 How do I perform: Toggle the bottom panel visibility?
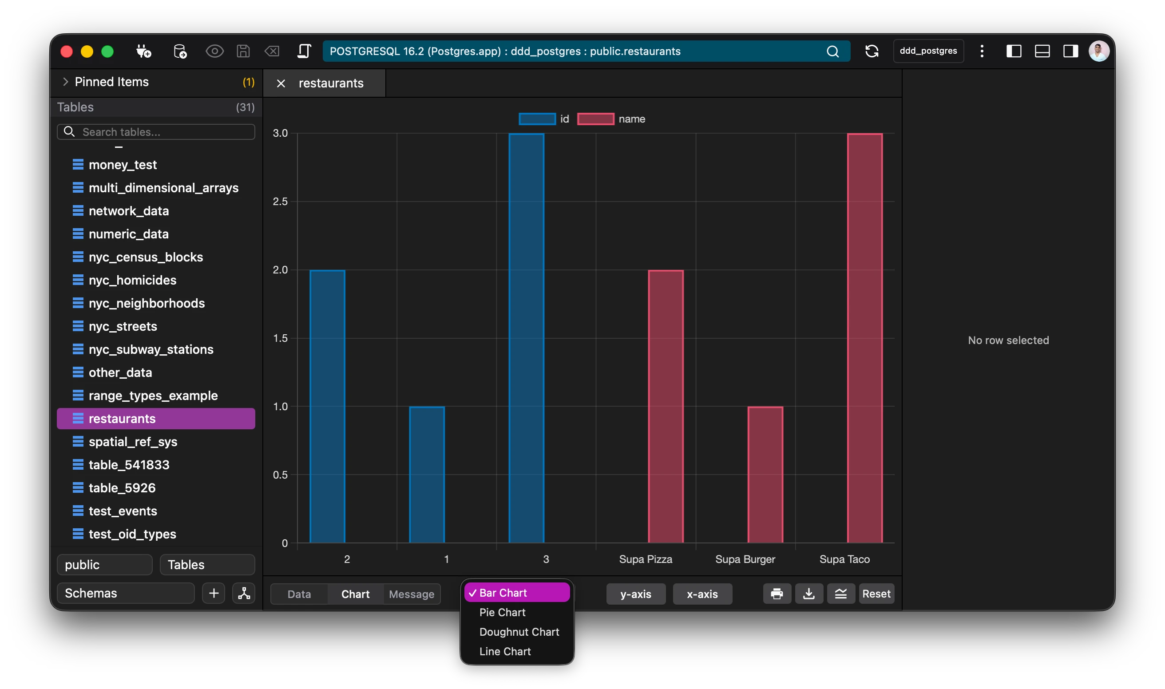[x=1042, y=51]
